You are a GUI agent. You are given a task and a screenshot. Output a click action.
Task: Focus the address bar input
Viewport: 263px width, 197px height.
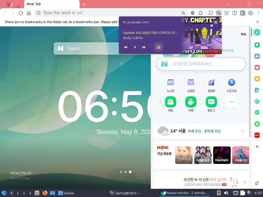pos(111,13)
